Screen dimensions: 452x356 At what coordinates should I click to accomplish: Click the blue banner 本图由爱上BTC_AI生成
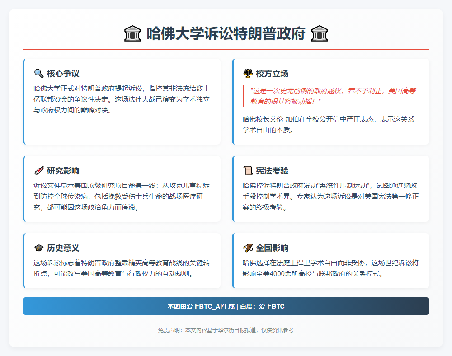pos(226,306)
